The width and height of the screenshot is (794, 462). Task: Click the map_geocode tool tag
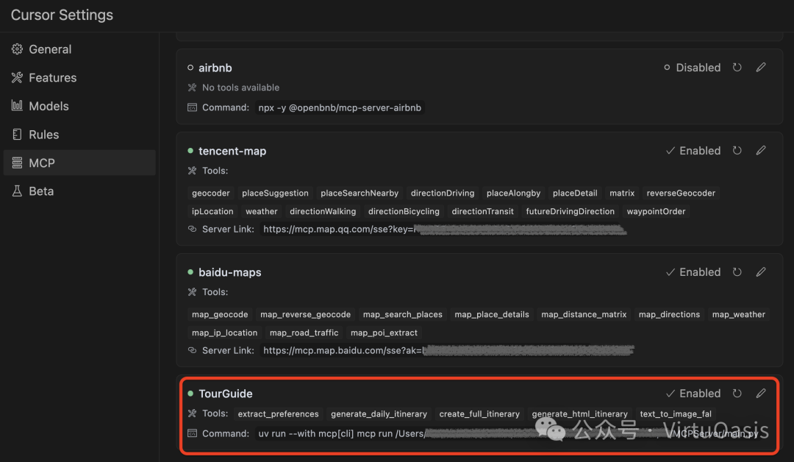pyautogui.click(x=220, y=315)
